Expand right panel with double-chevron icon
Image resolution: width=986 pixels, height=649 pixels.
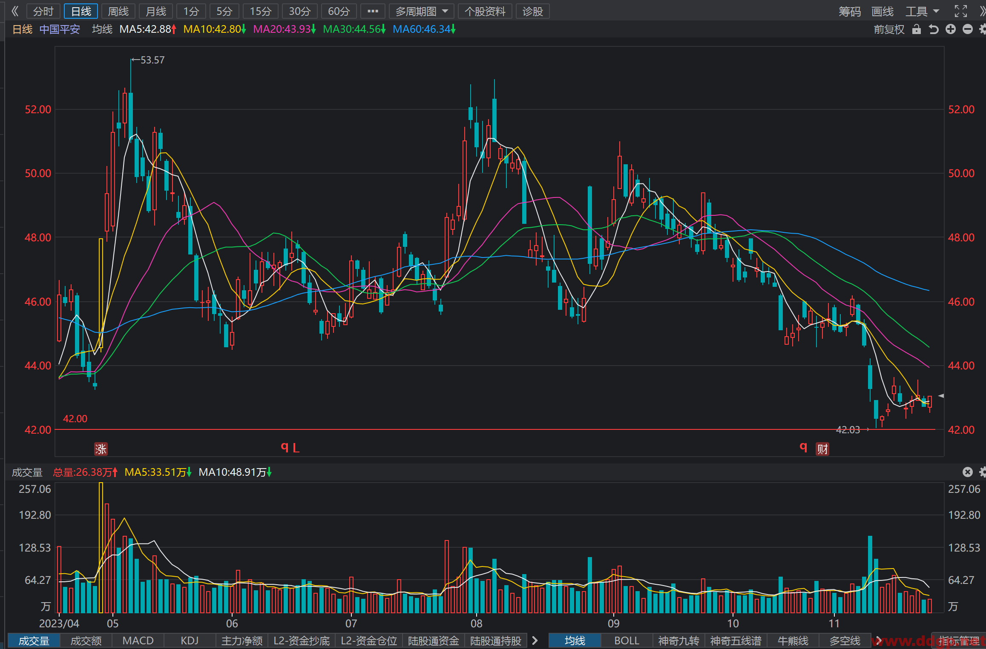pyautogui.click(x=982, y=11)
